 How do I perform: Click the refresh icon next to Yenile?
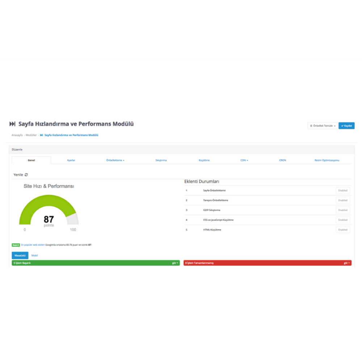[x=26, y=175]
